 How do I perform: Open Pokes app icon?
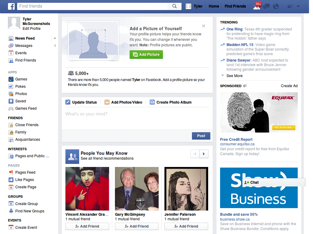11,87
